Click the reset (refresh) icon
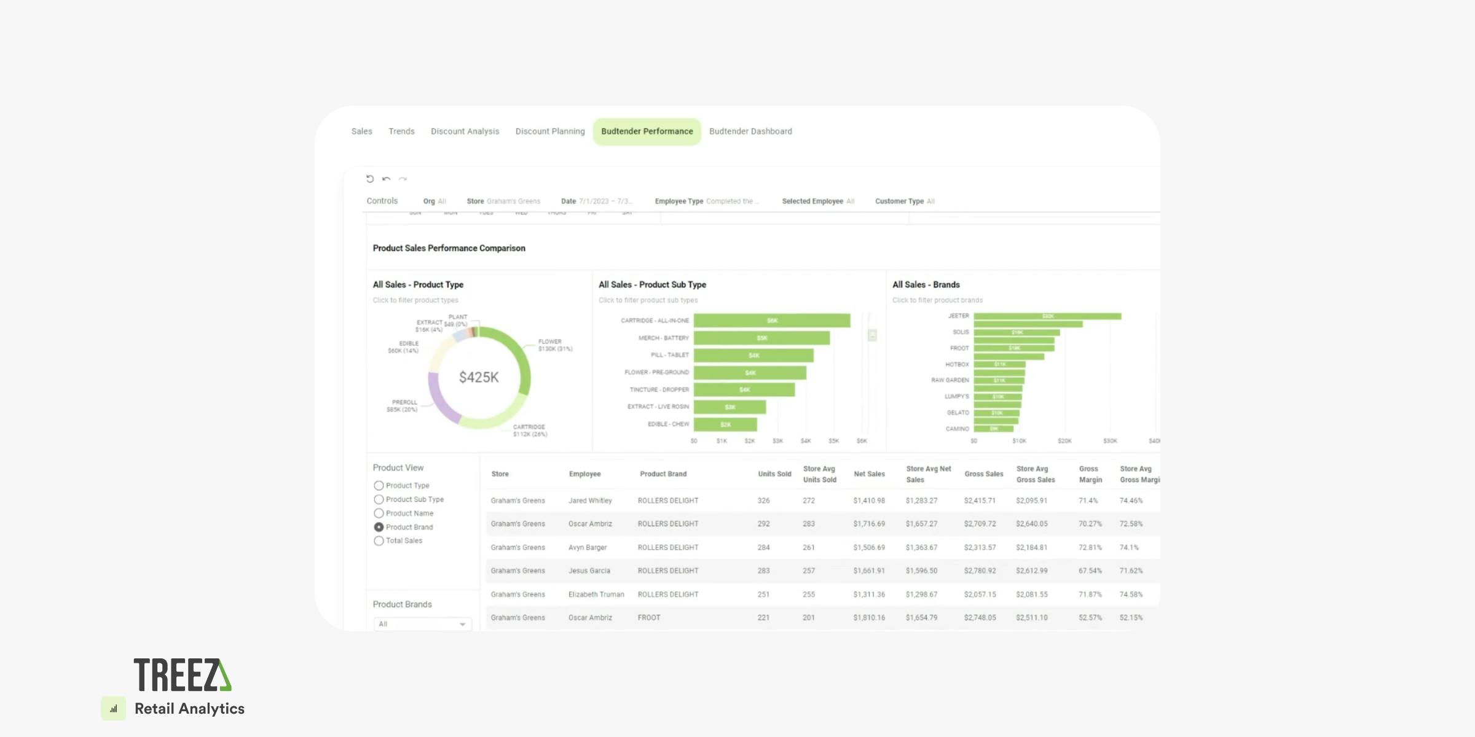This screenshot has height=737, width=1475. point(370,179)
